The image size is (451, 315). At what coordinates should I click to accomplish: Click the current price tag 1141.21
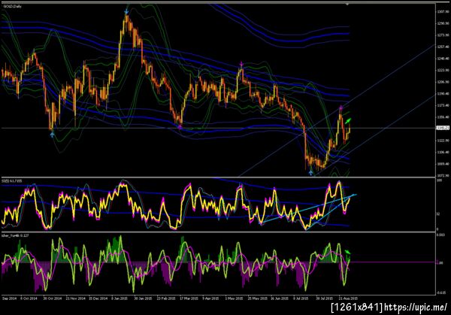coord(443,128)
